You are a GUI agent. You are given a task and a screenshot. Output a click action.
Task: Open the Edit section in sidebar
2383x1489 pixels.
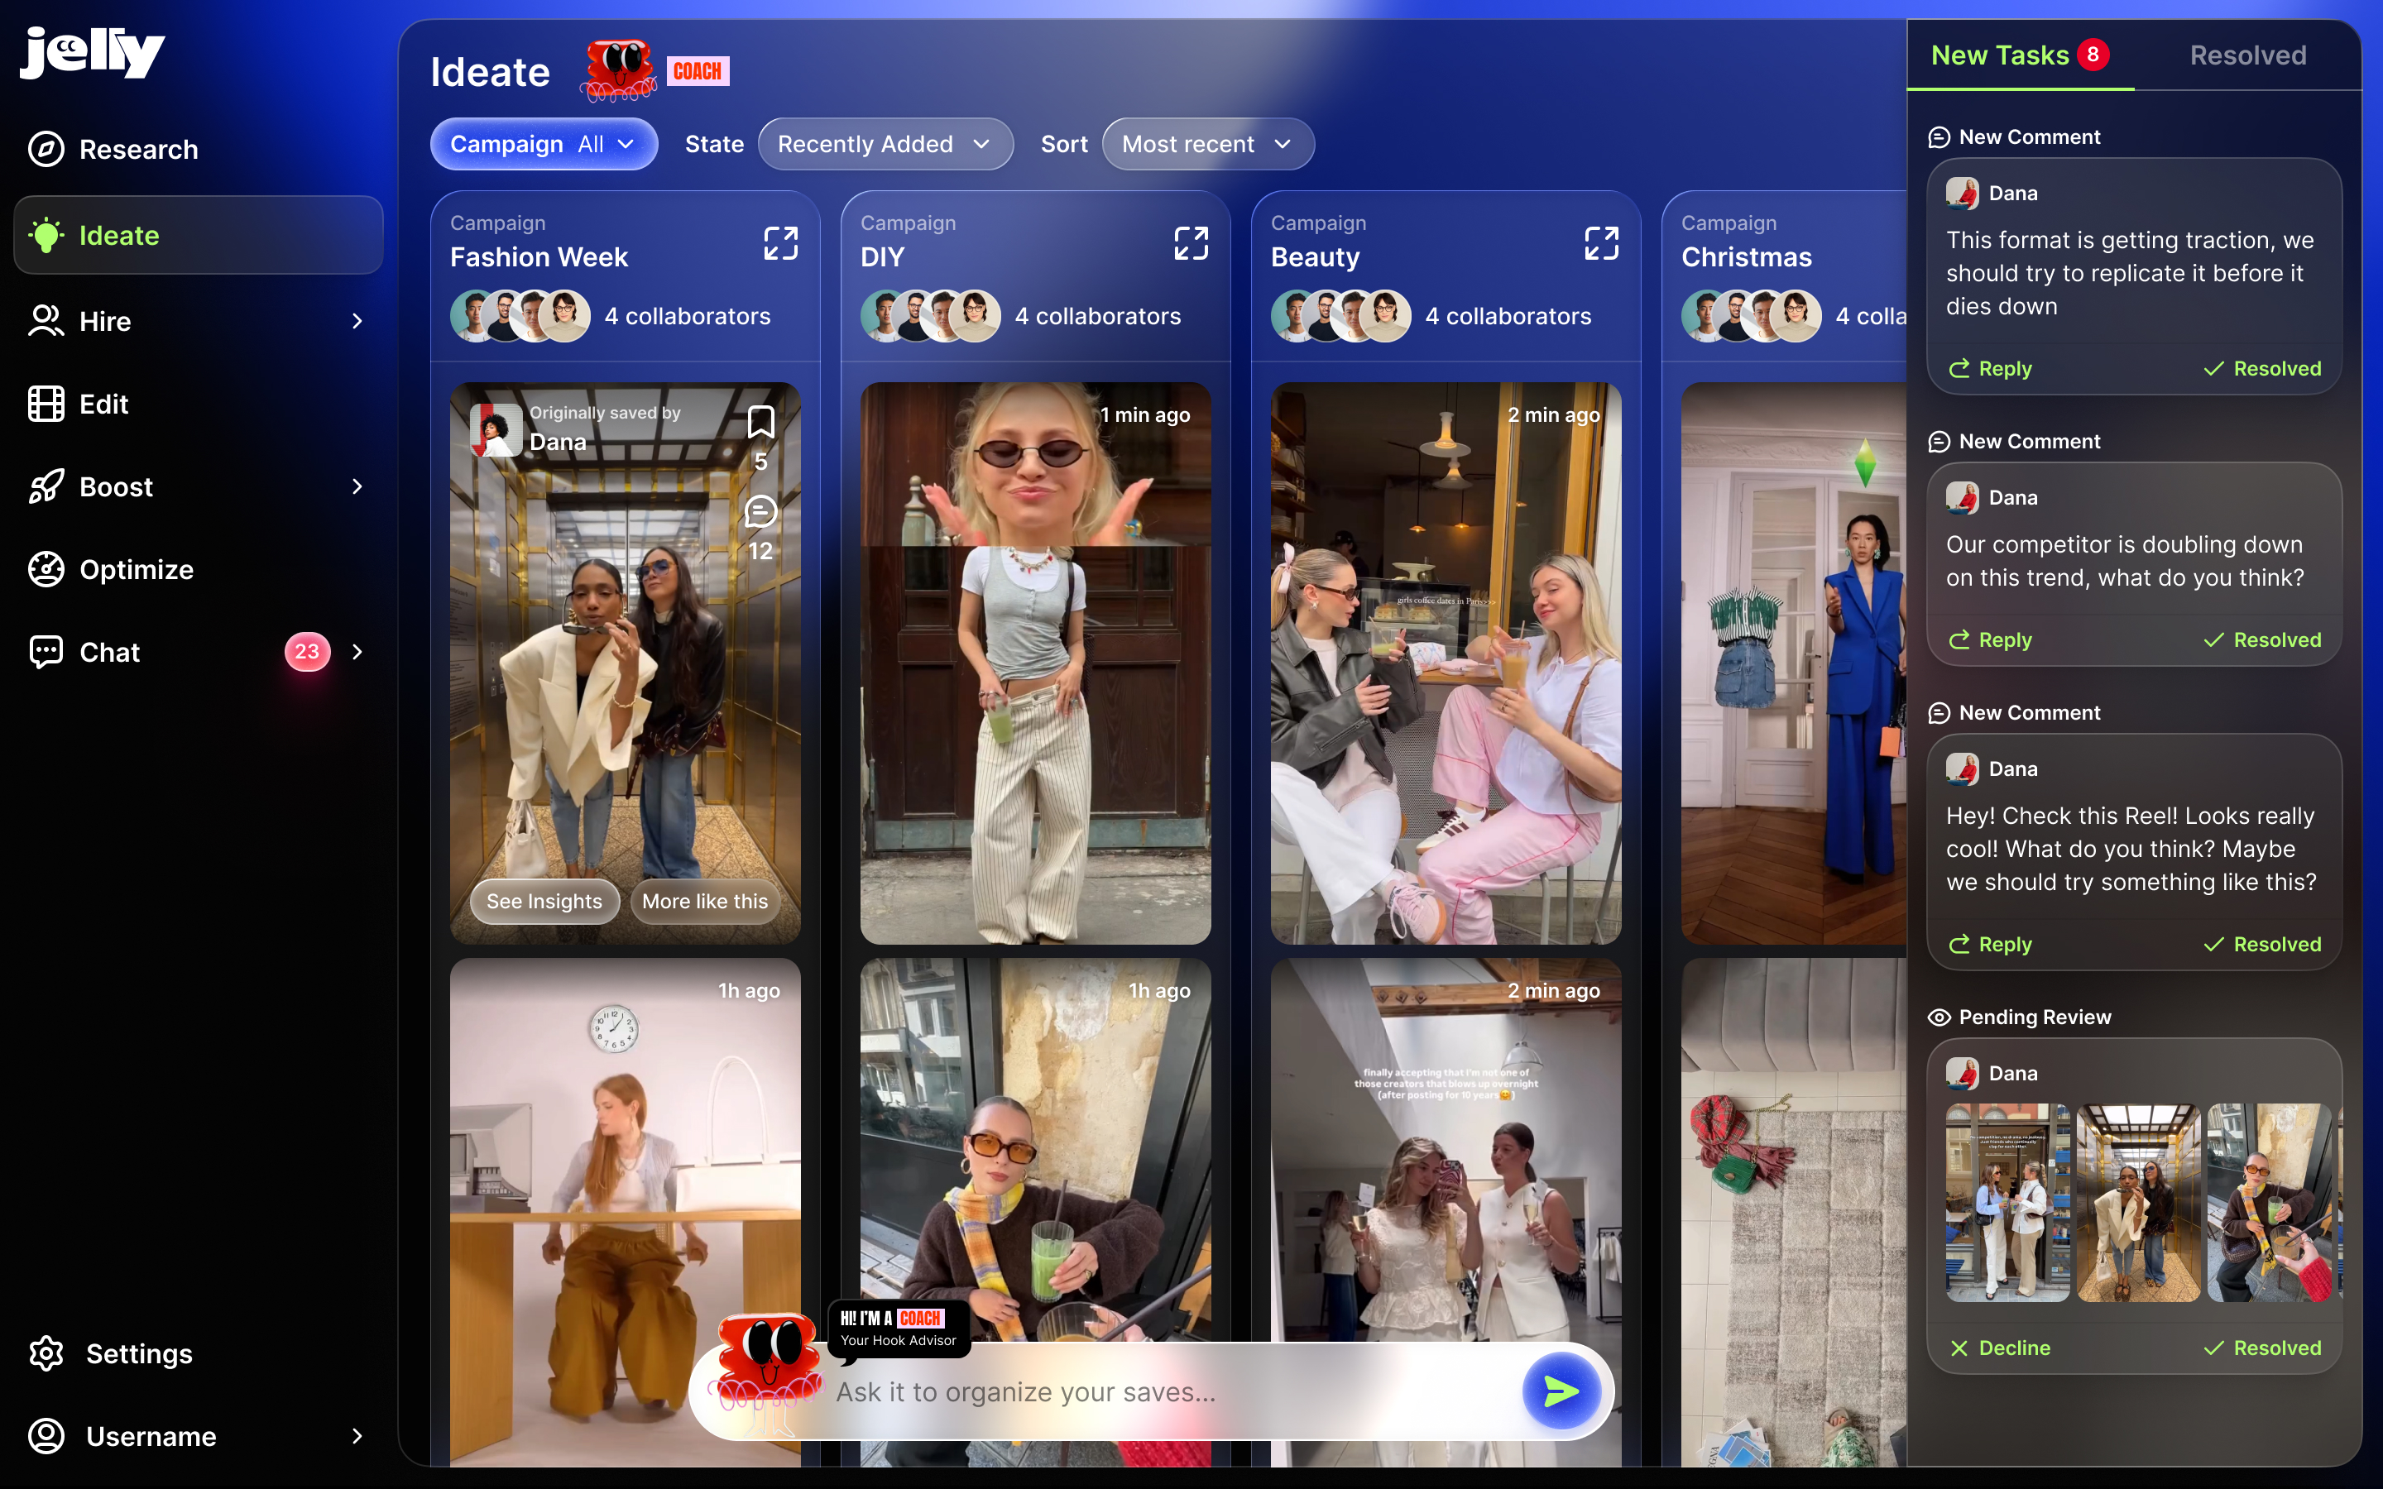(x=103, y=404)
